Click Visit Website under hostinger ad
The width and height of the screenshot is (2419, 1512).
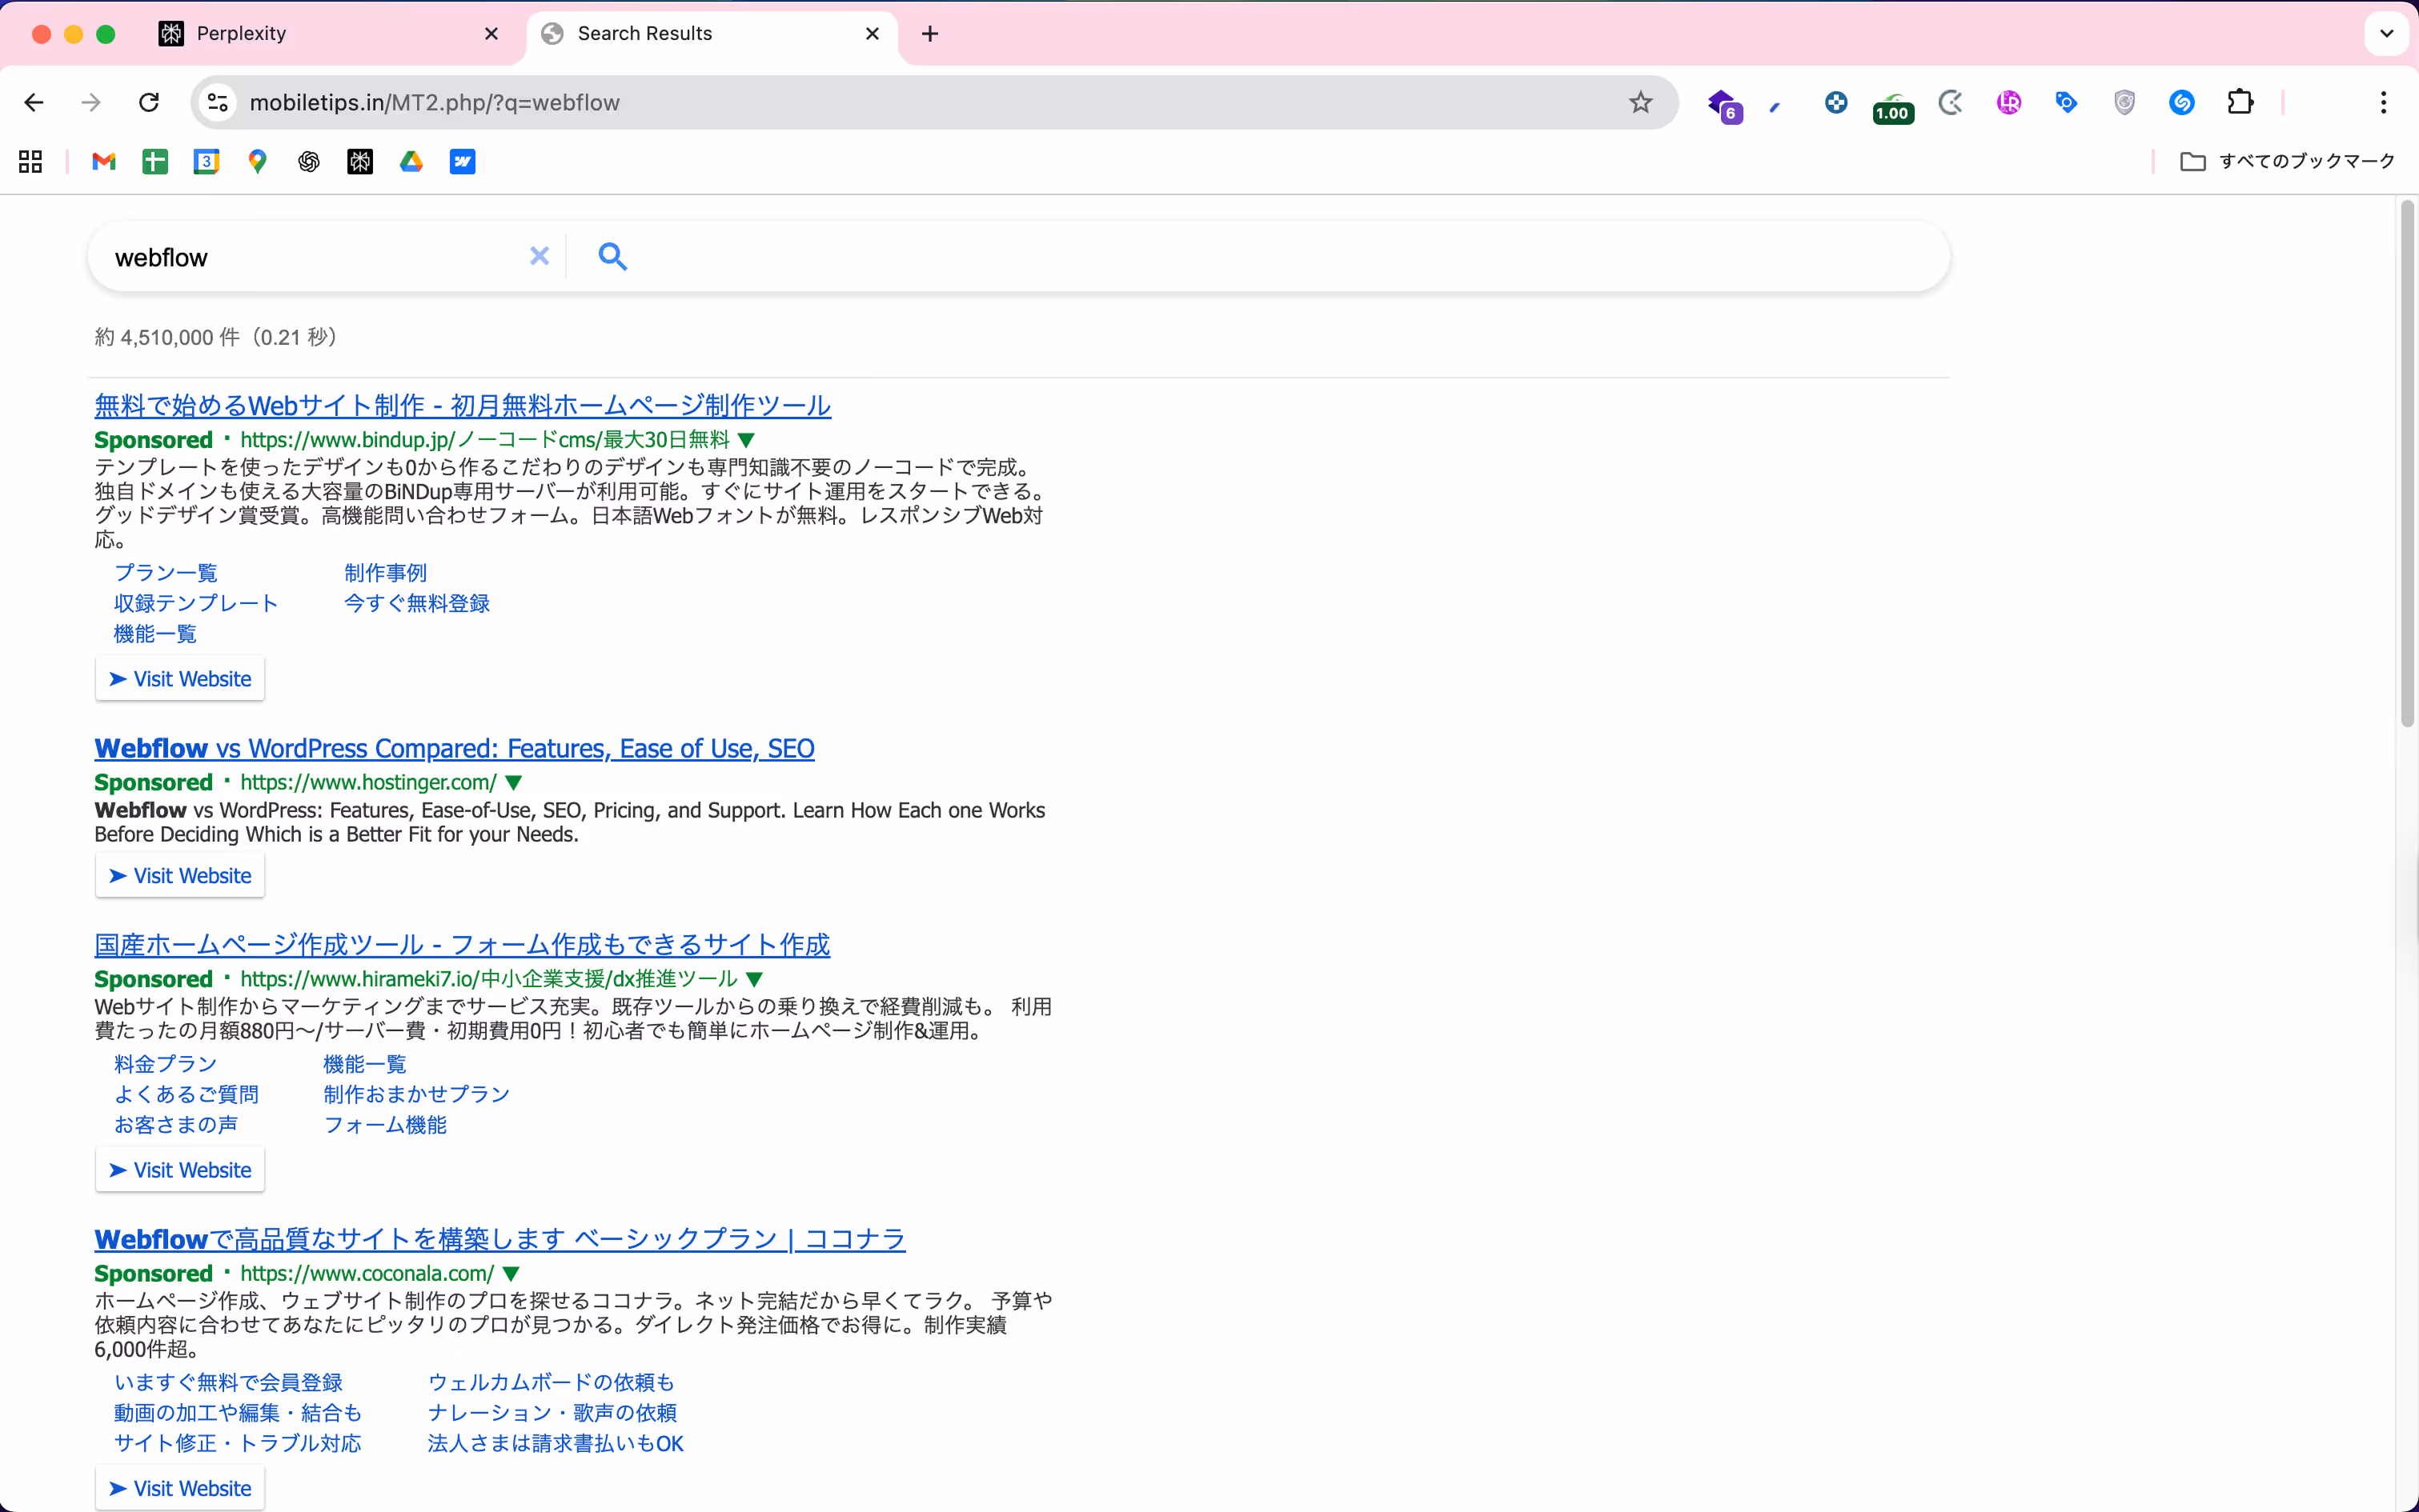tap(180, 876)
